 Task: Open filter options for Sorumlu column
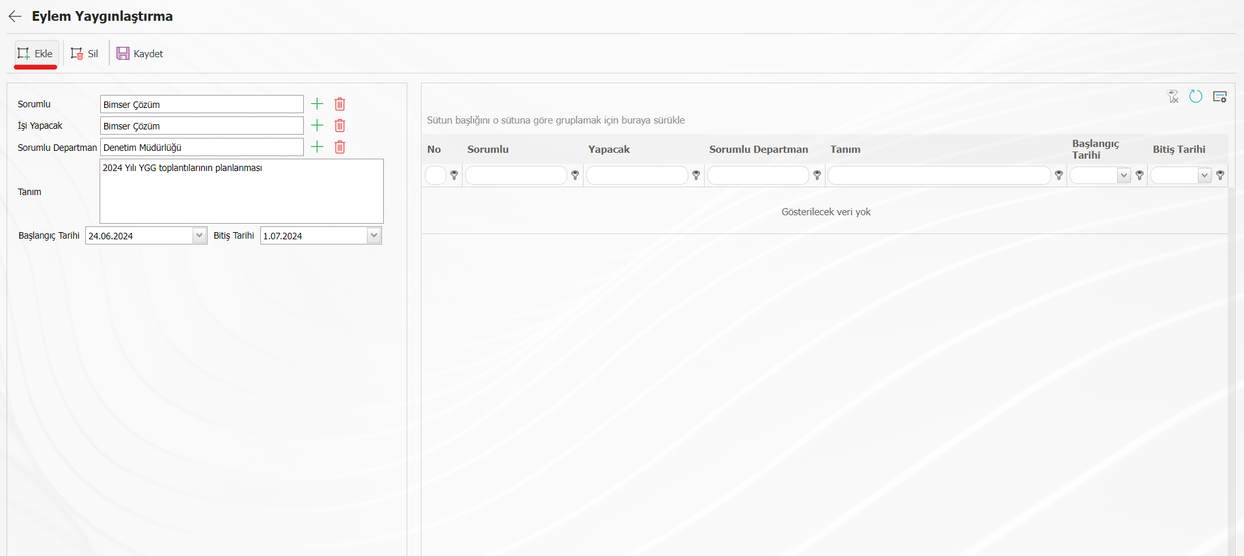pos(575,175)
